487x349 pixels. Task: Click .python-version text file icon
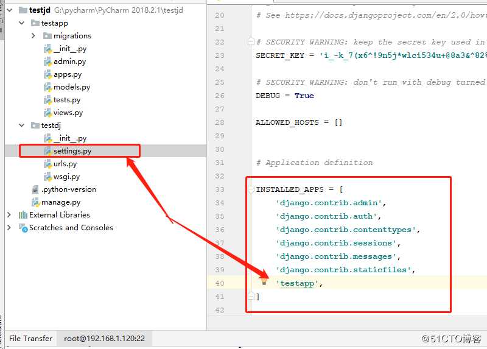point(35,189)
